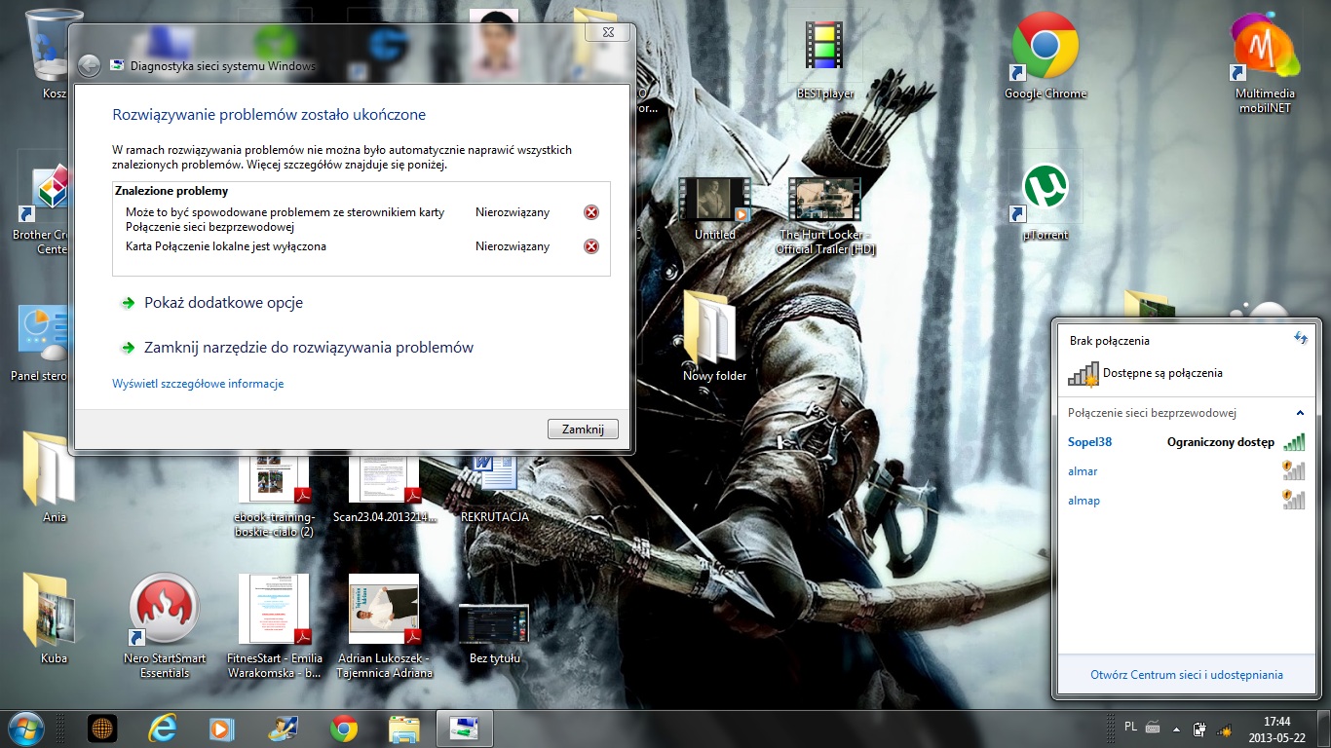The width and height of the screenshot is (1331, 748).
Task: Open Google Chrome desktop shortcut
Action: (x=1046, y=55)
